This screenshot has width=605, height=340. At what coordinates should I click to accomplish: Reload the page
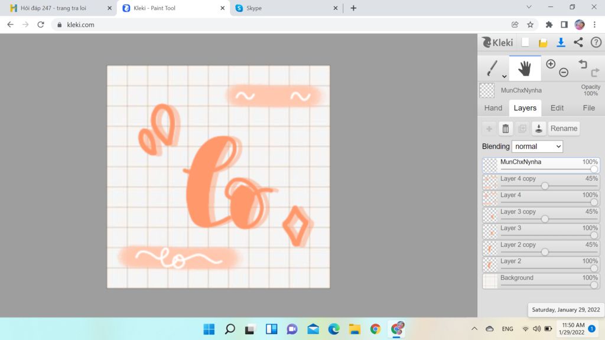(41, 25)
